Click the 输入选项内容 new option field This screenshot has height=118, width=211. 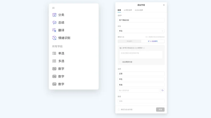point(138,90)
